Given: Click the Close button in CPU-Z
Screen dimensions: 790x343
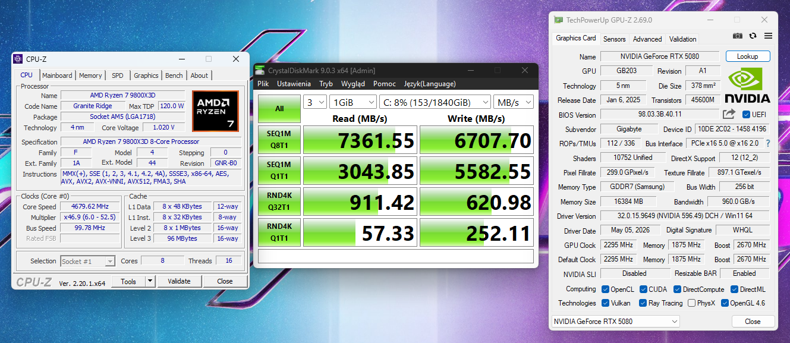Looking at the screenshot, I should tap(225, 281).
